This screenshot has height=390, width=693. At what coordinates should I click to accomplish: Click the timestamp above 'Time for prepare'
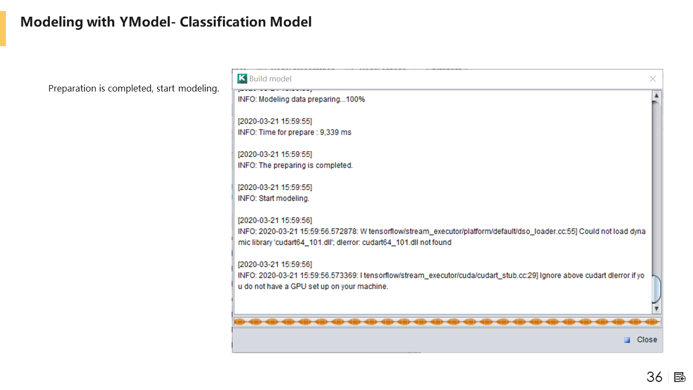[275, 121]
